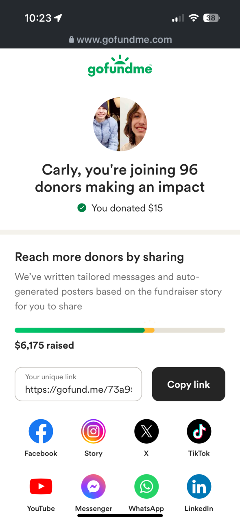Tap the 10:23 clock in status bar
Screen dimensions: 240x522
click(38, 18)
